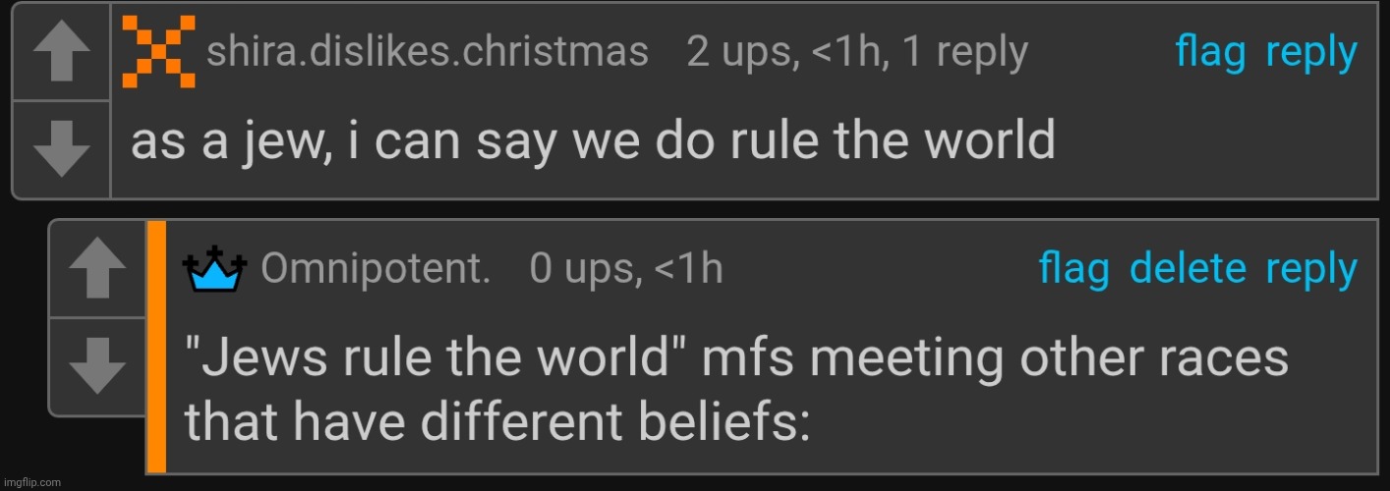Upvote the reply by Omnipotent.

(x=98, y=268)
